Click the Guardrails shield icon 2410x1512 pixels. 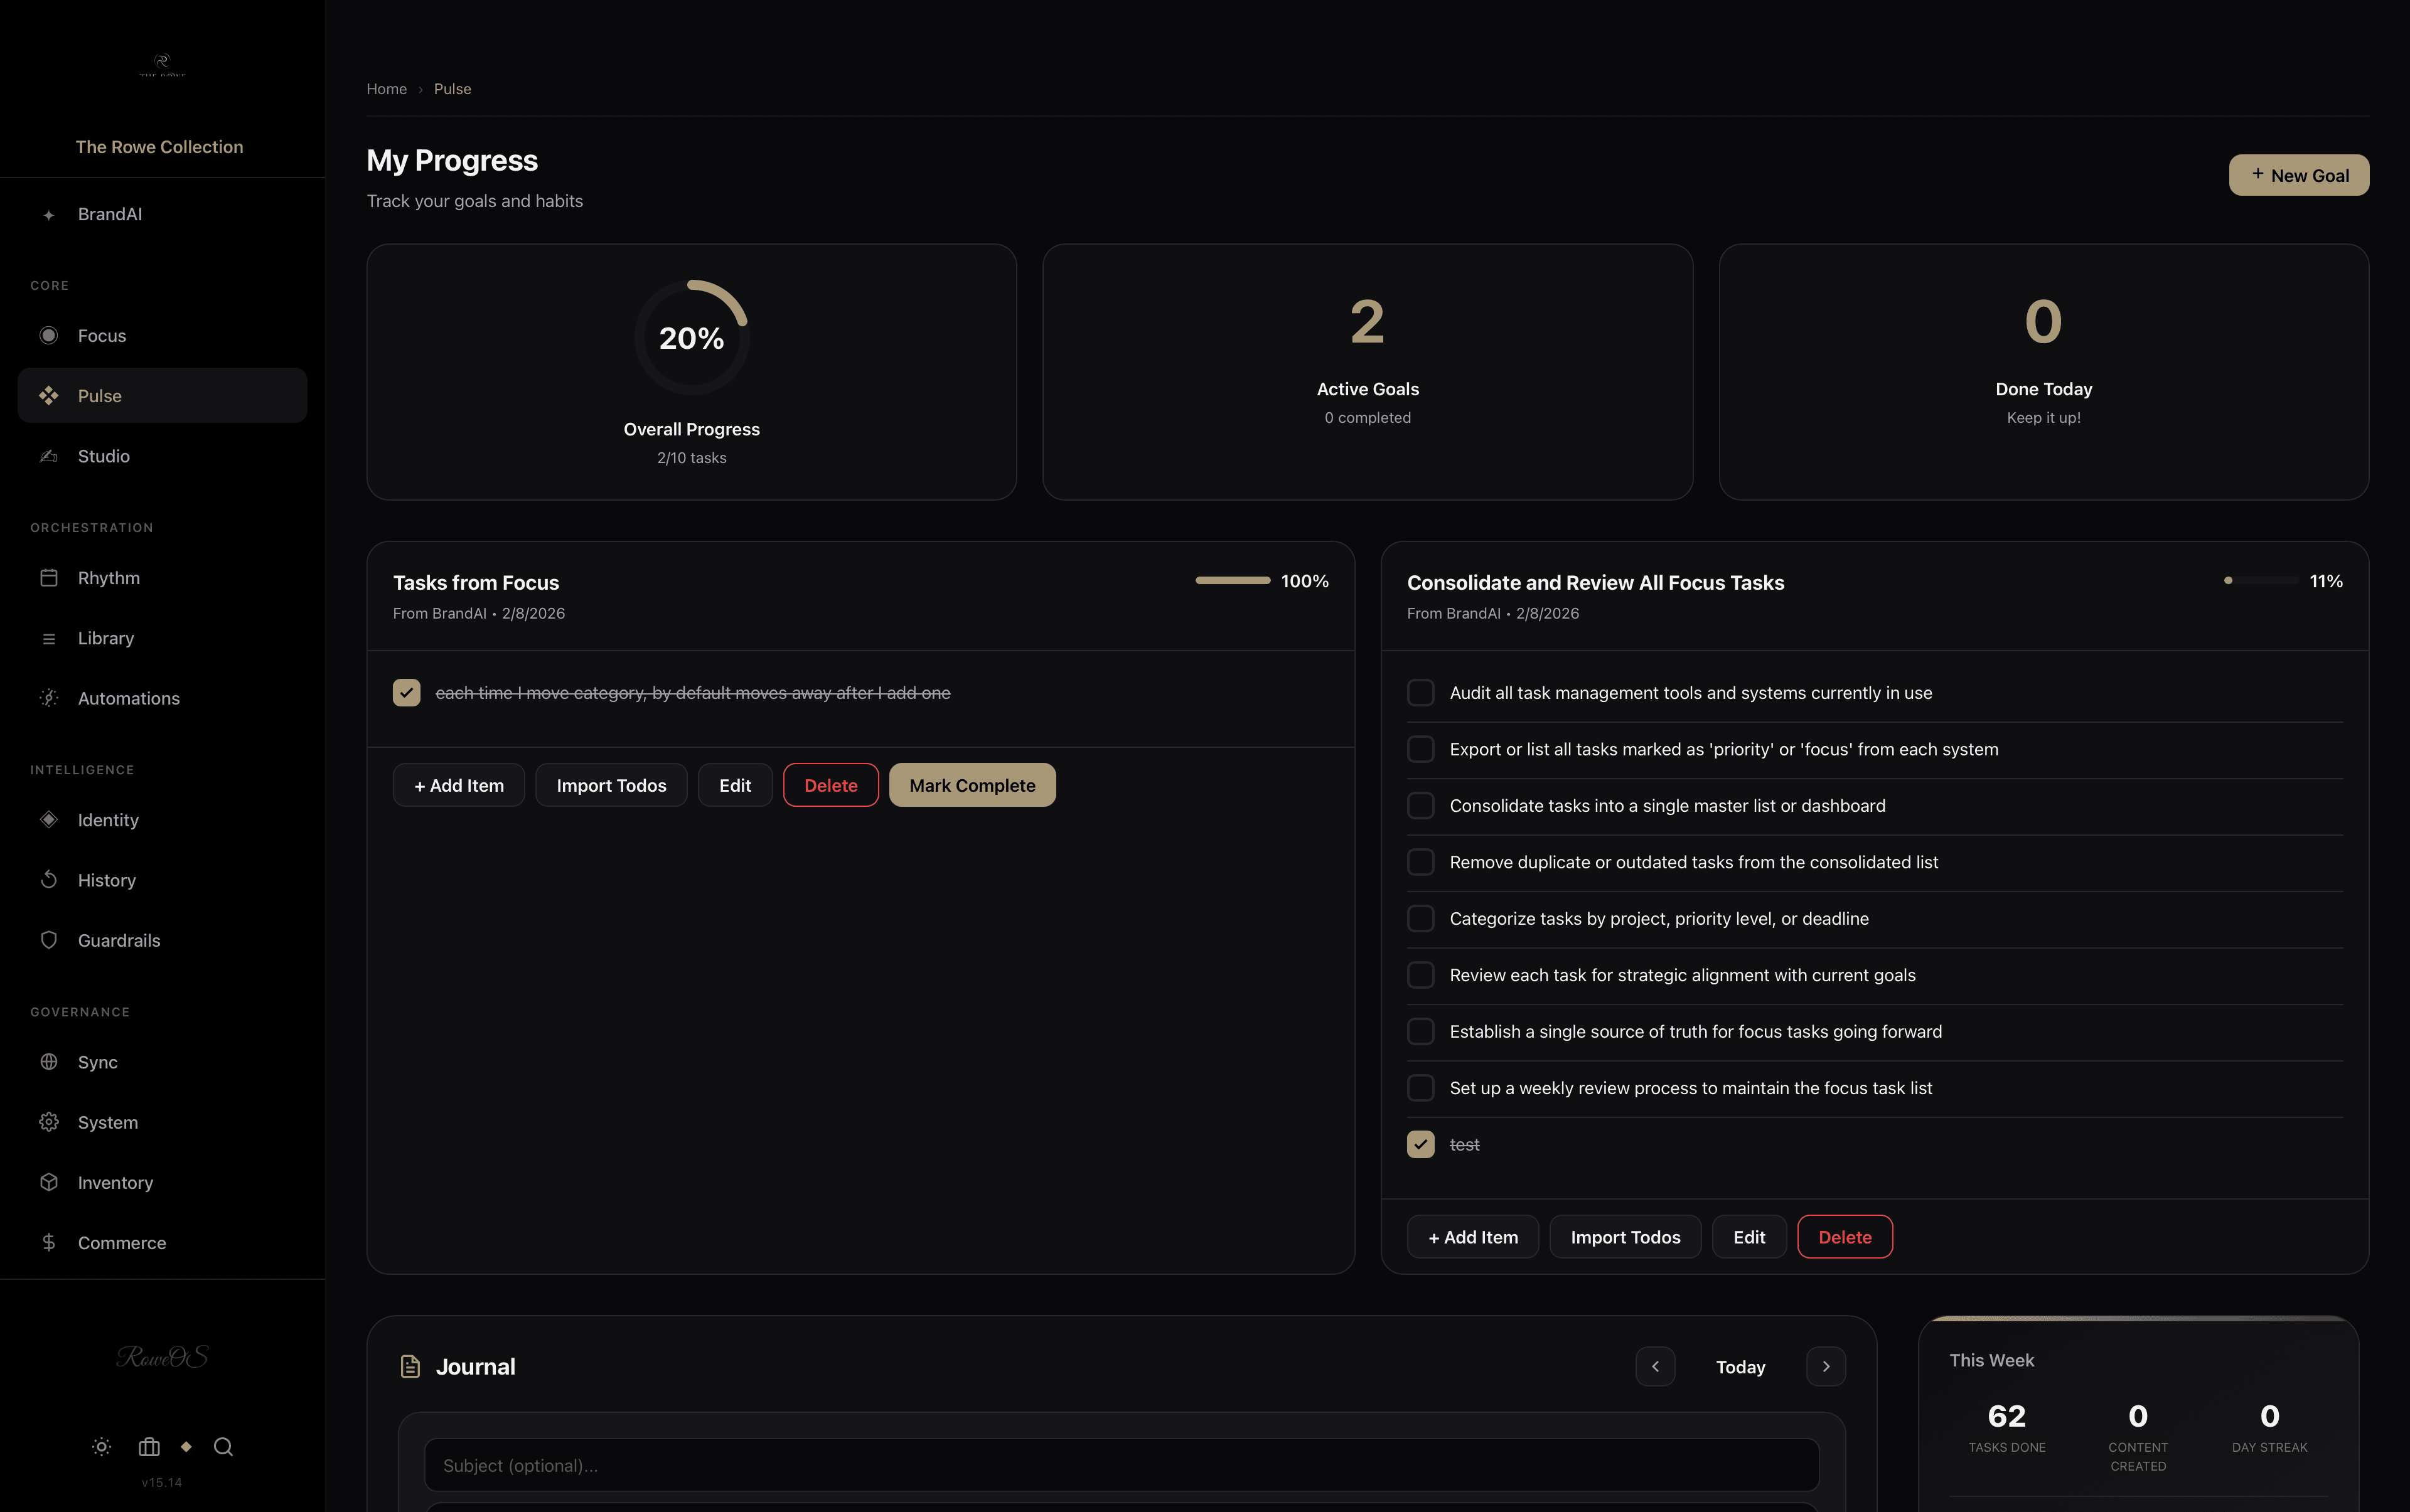click(49, 940)
